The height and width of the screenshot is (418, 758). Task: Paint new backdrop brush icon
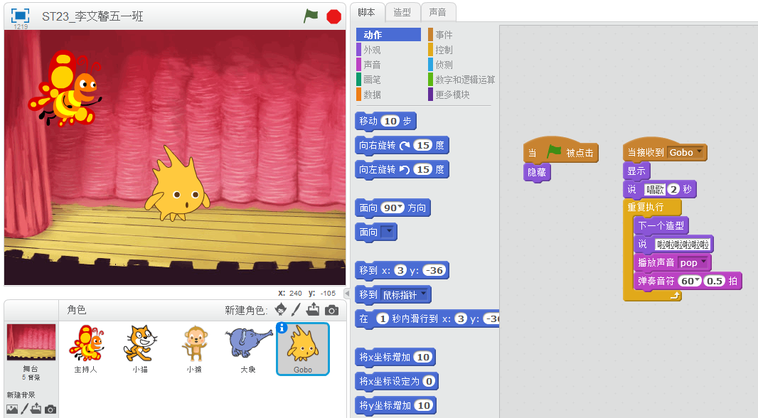[x=24, y=409]
